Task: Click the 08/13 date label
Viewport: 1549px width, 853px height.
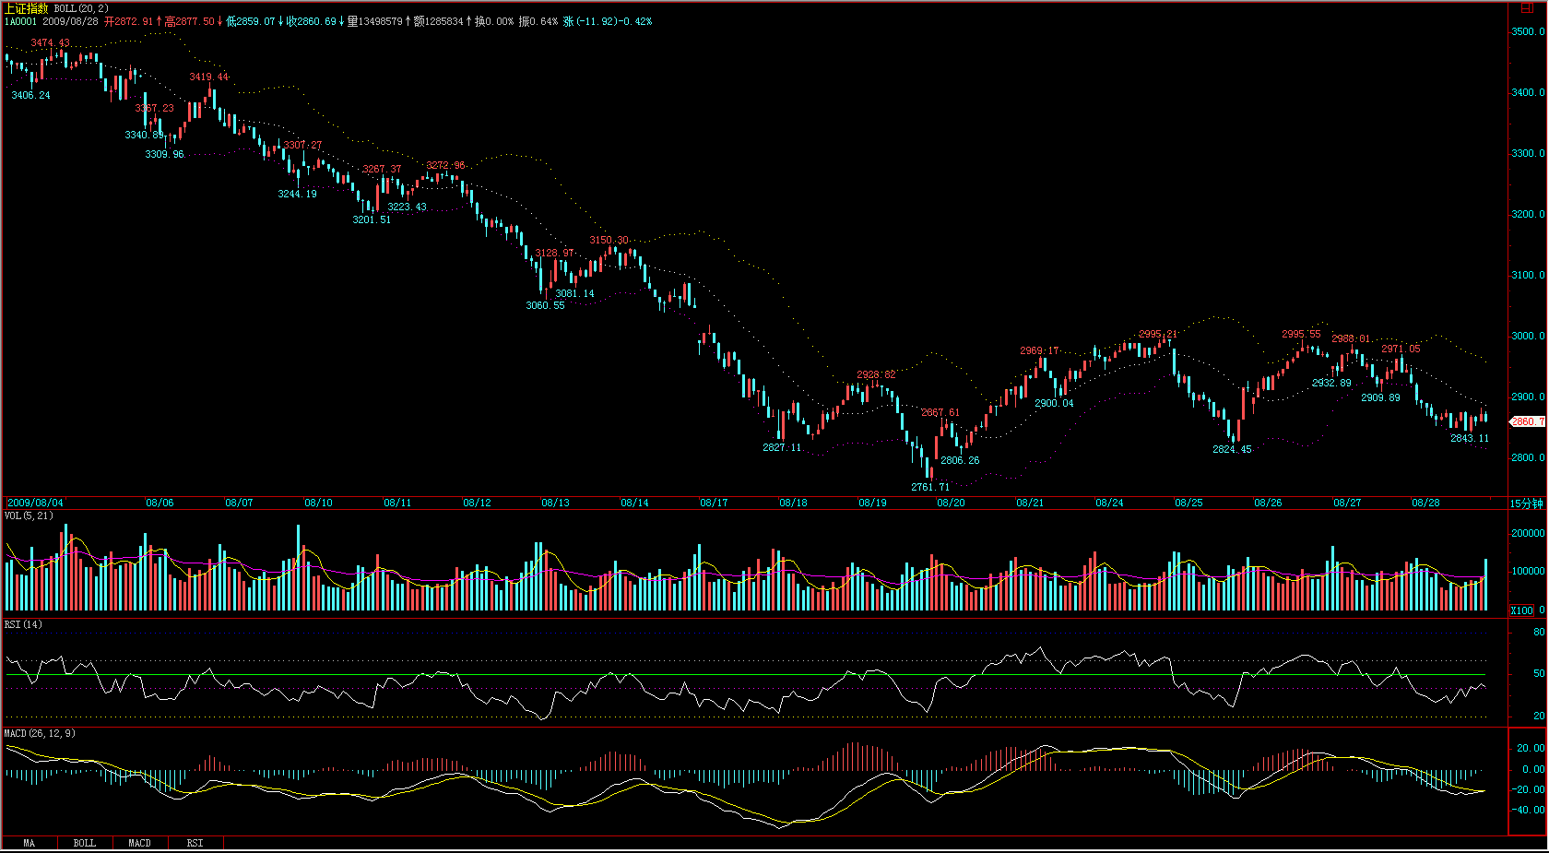Action: (556, 503)
